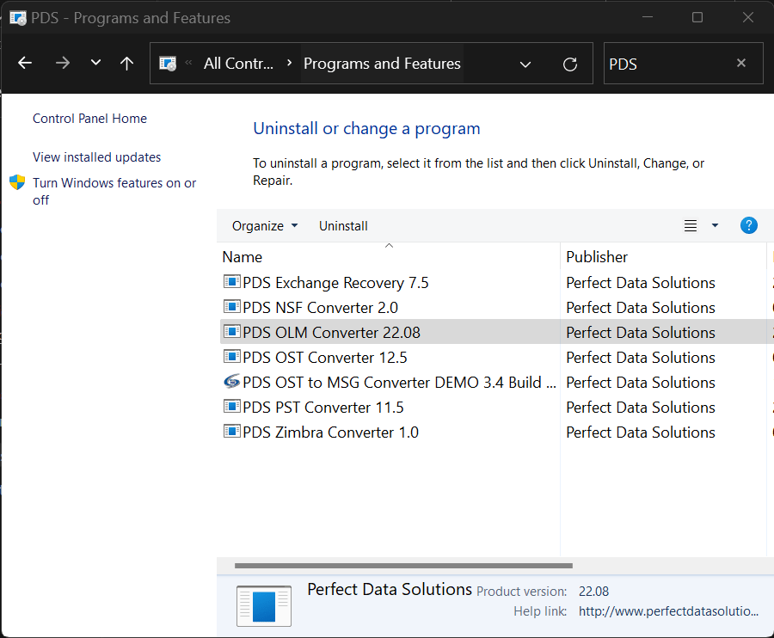Open help with question mark icon
Screen dimensions: 774x638
[x=749, y=225]
